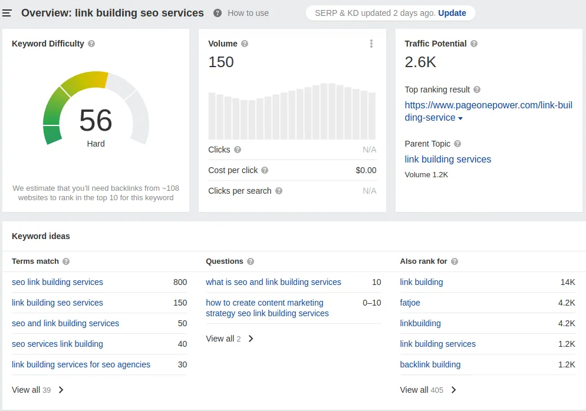Click volume 4.2K for fatjoe
586x411 pixels.
point(567,303)
